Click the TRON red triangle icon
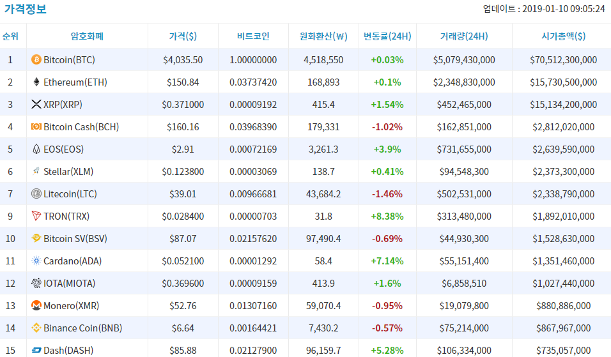The height and width of the screenshot is (357, 611). 36,216
